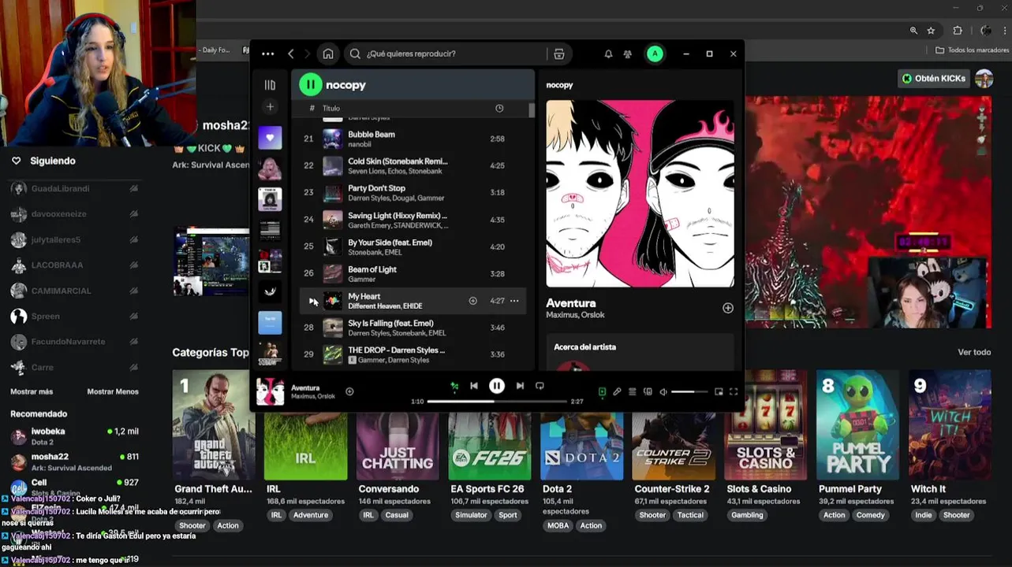Click the plus create-playlist button in sidebar
Viewport: 1012px width, 567px height.
[270, 107]
